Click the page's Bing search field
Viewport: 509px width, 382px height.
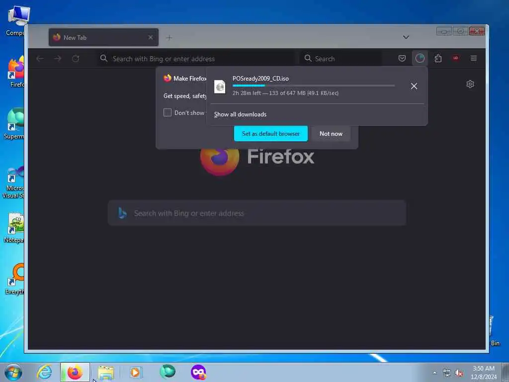pyautogui.click(x=257, y=213)
